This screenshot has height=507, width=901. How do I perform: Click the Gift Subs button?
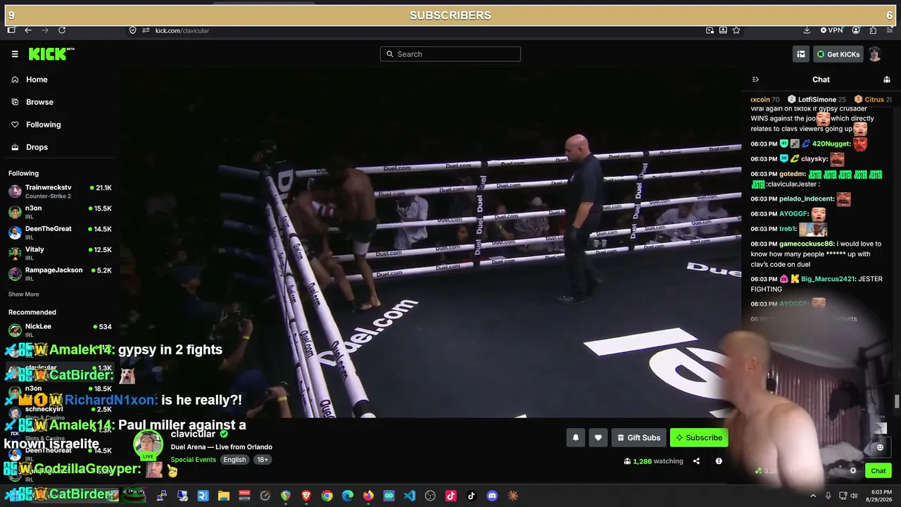[x=638, y=437]
